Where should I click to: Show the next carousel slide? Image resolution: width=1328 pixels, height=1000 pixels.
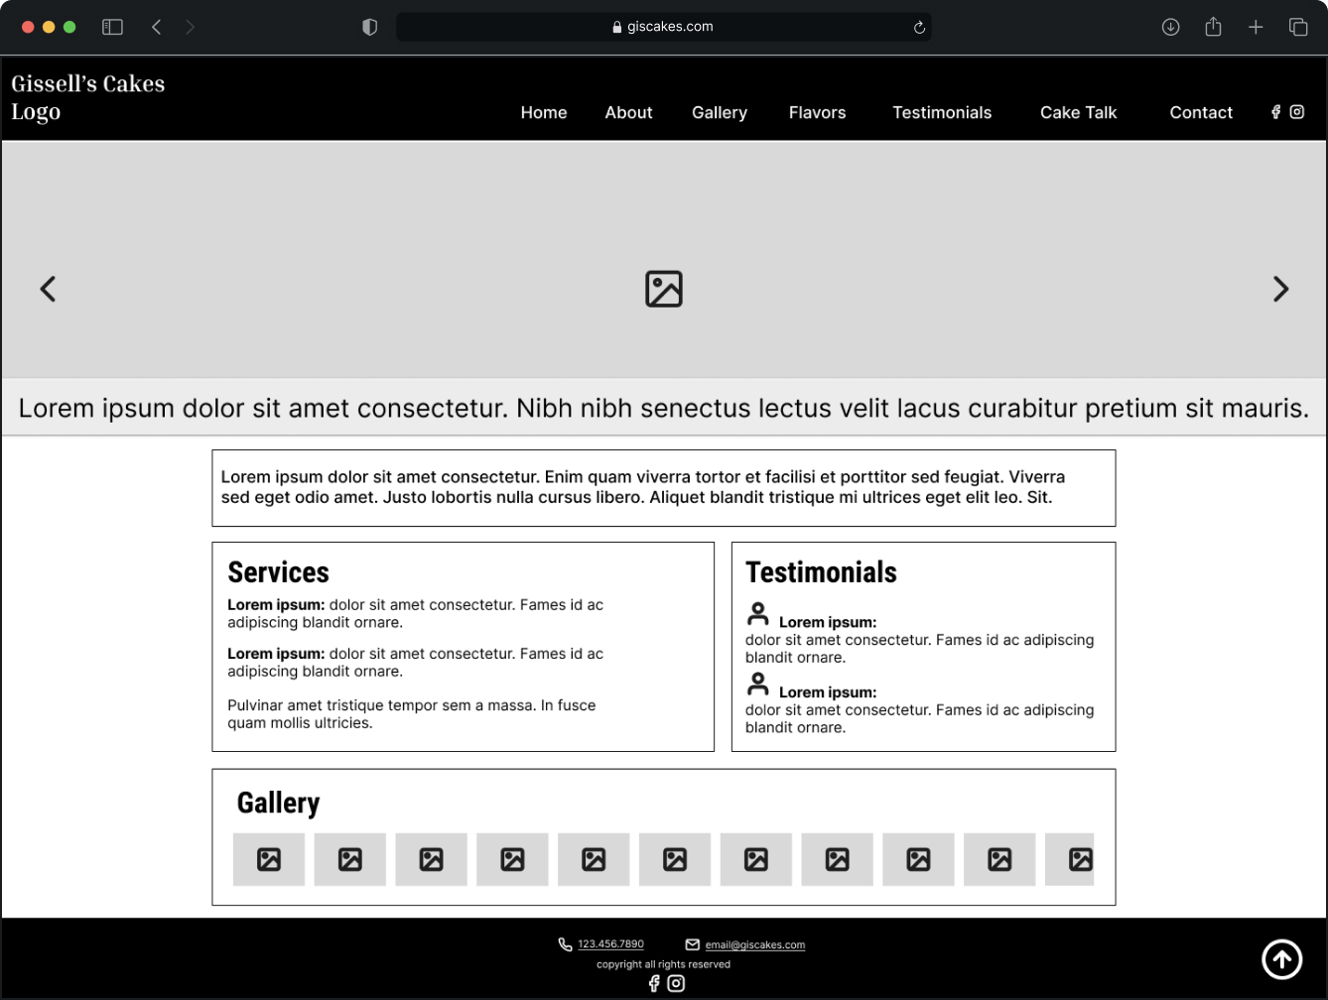[x=1280, y=289]
